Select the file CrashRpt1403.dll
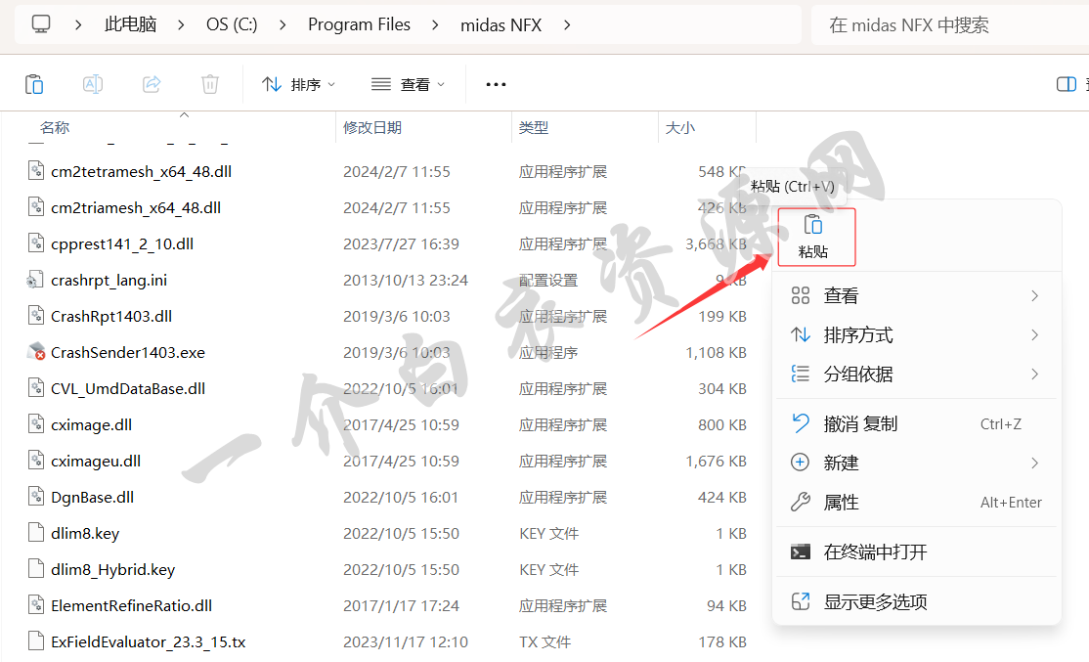 pos(111,316)
